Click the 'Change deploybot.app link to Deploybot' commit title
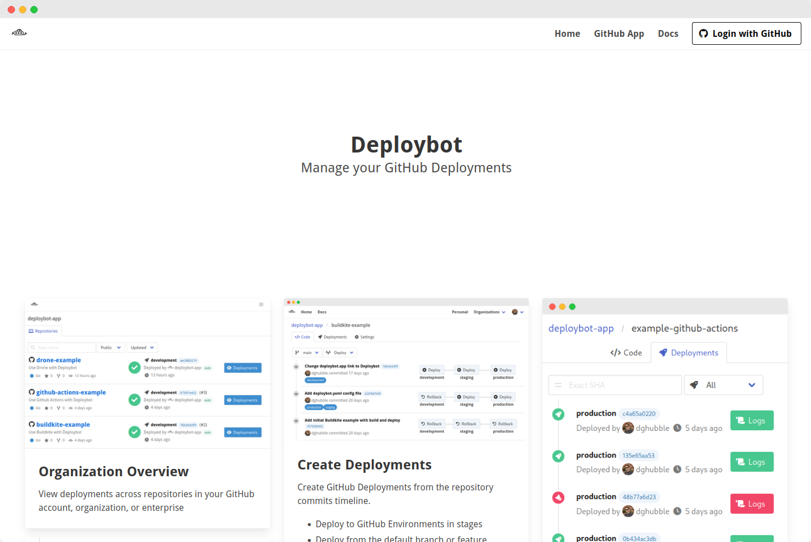The height and width of the screenshot is (542, 811). (342, 366)
